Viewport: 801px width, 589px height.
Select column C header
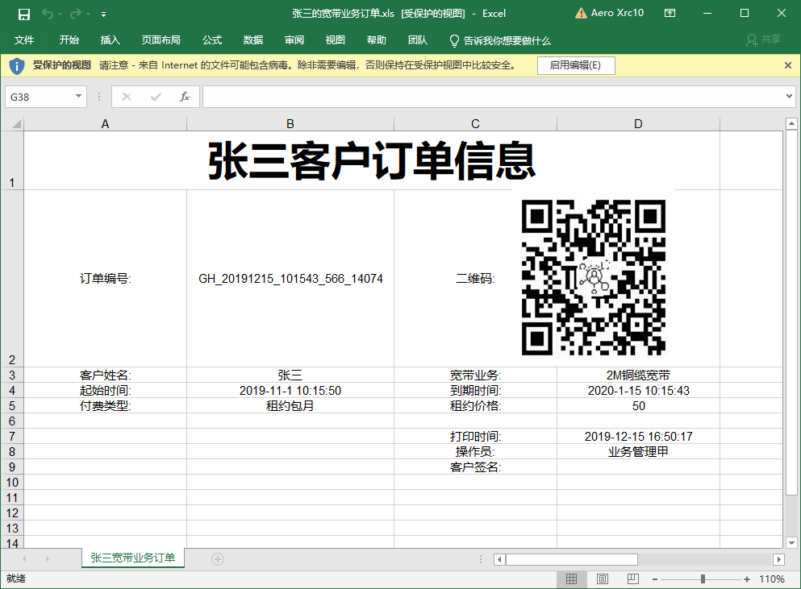pyautogui.click(x=475, y=124)
